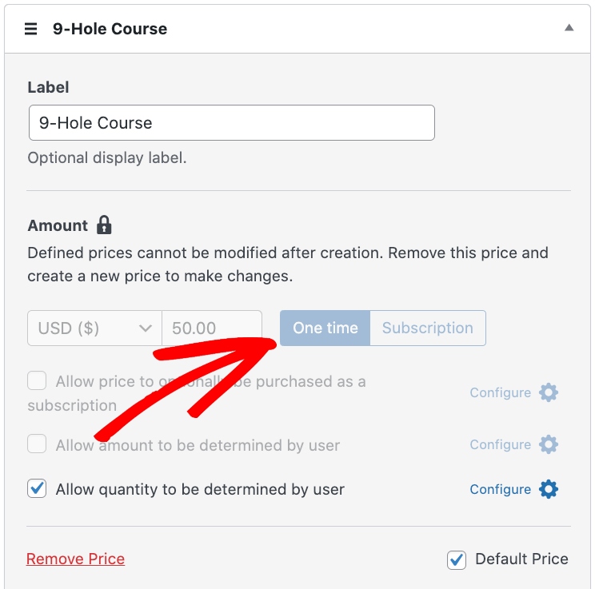Check Allow amount to be determined by user
Viewport: 595px width, 589px height.
(x=37, y=444)
